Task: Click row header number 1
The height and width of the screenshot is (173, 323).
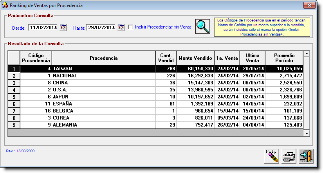Action: point(14,69)
